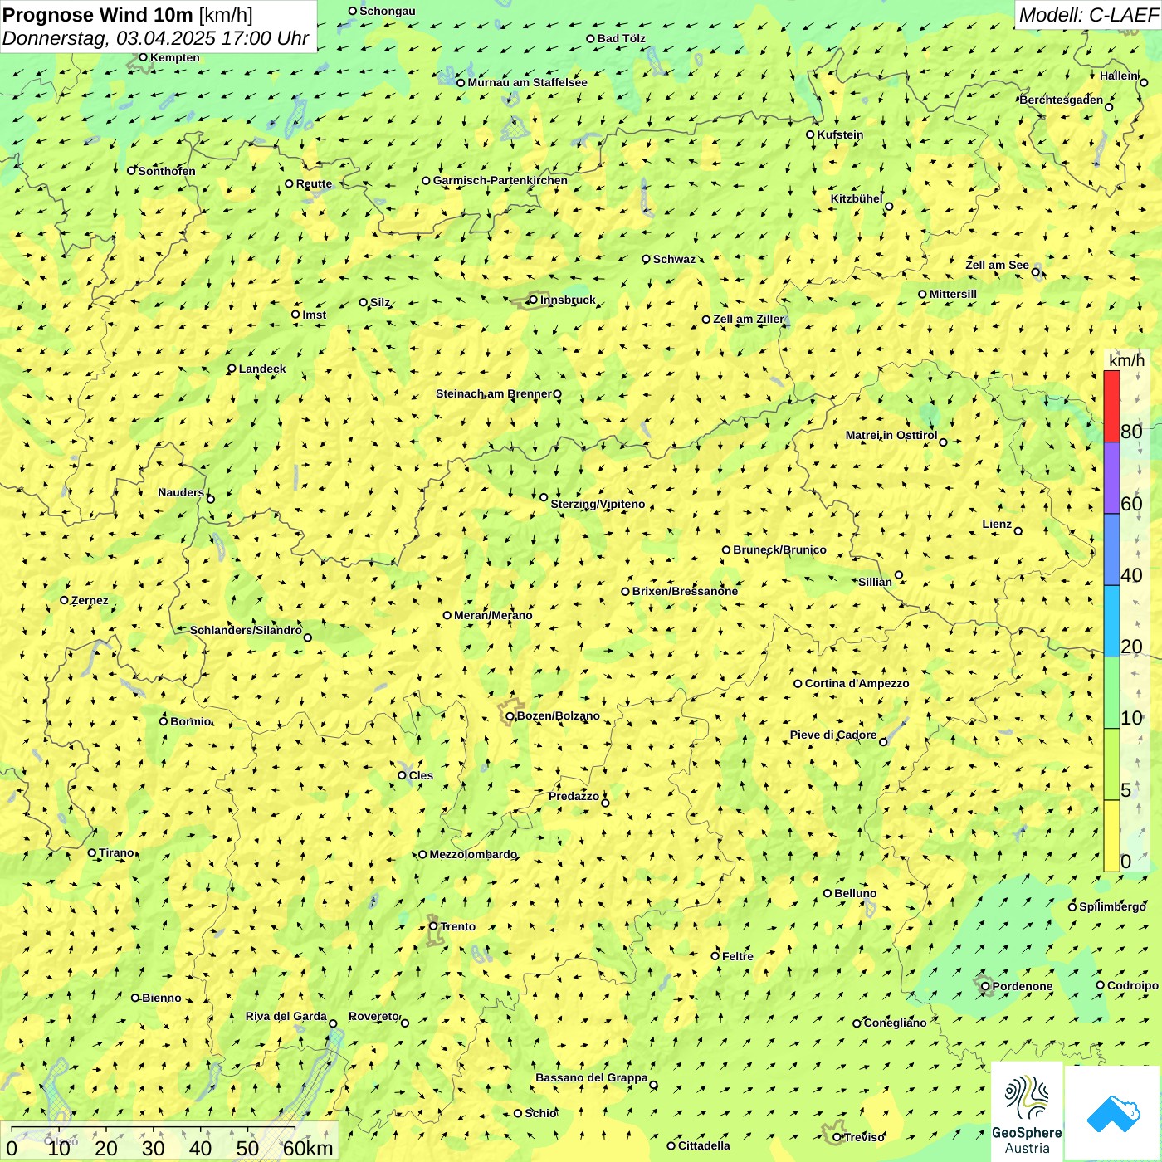Screen dimensions: 1162x1162
Task: Click the Tirano location marker circle
Action: click(92, 852)
